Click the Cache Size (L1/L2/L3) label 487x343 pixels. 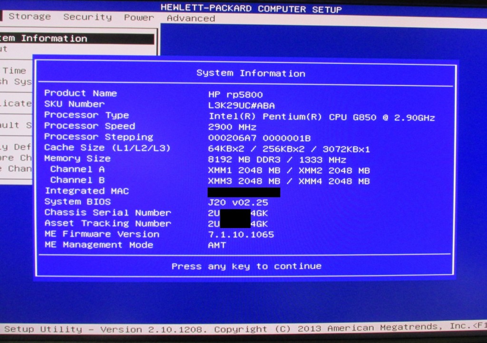(107, 148)
